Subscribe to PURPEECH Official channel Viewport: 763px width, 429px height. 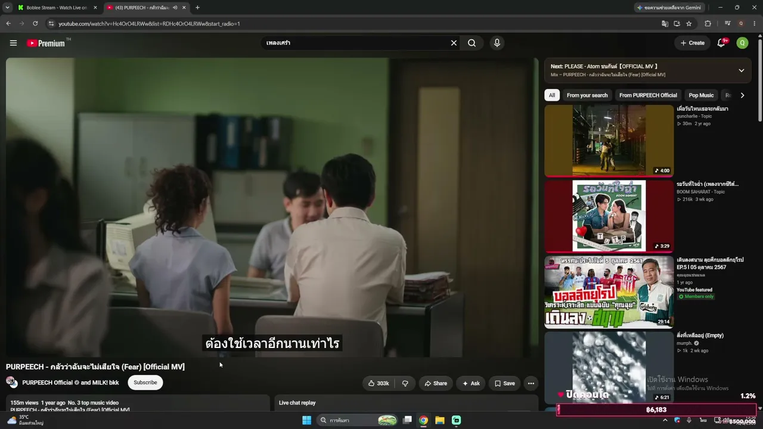[145, 383]
